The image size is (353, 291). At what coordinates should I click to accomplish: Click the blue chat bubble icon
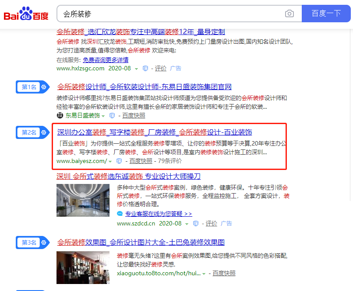[120, 214]
